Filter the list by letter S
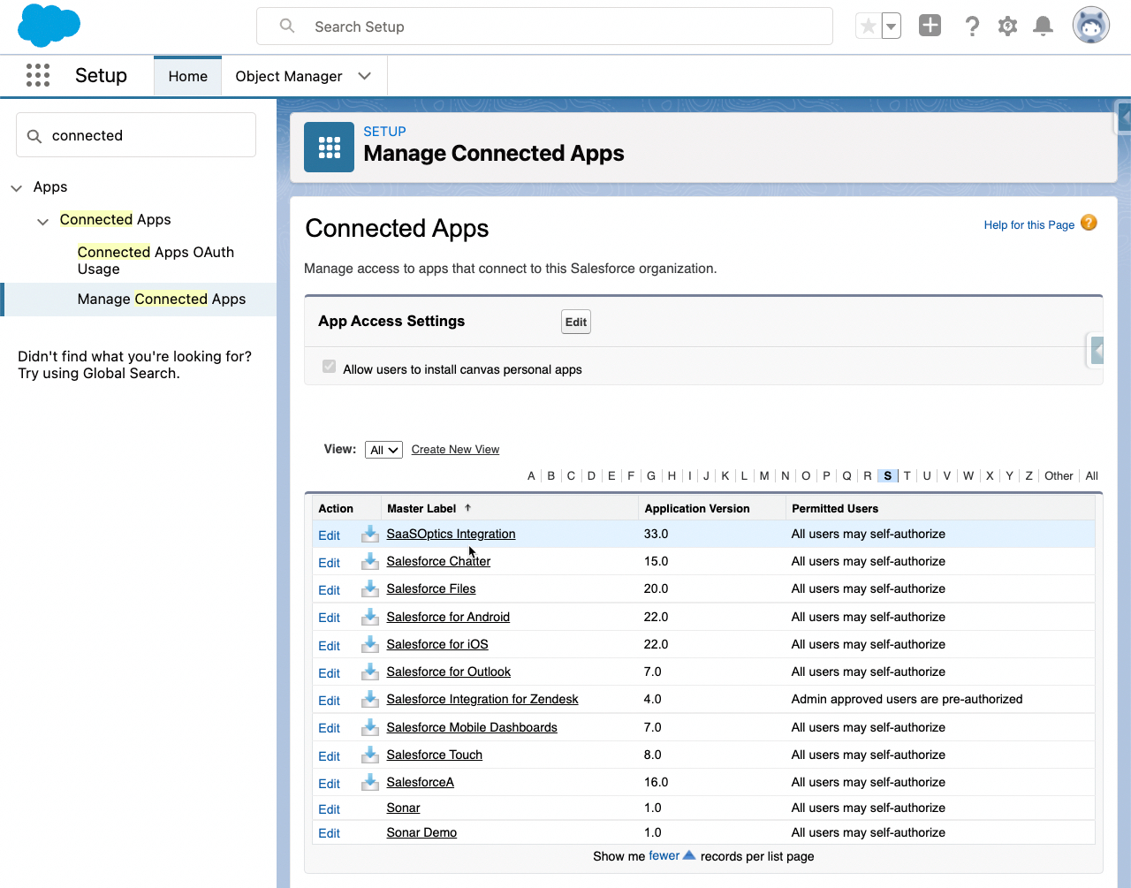Screen dimensions: 1131x888 887,475
